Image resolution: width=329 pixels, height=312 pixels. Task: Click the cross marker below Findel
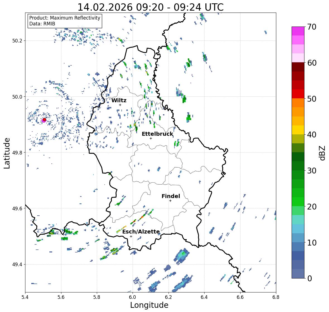pyautogui.click(x=170, y=201)
